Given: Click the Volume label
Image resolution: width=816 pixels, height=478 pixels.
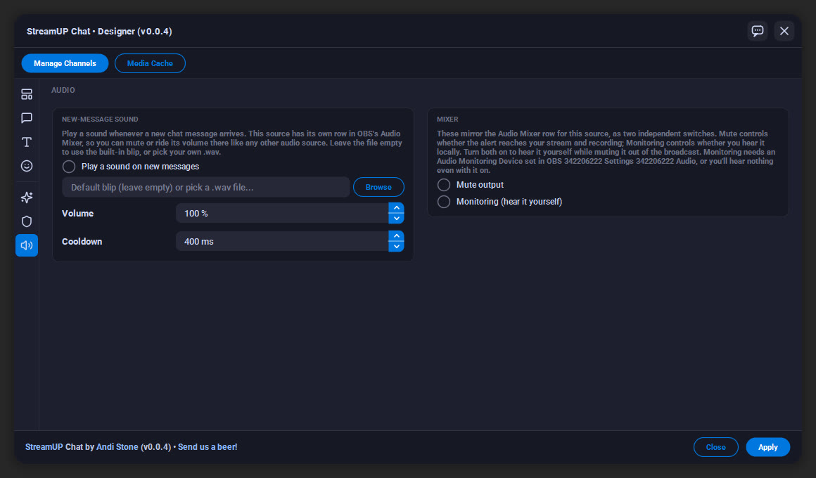Looking at the screenshot, I should tap(77, 213).
